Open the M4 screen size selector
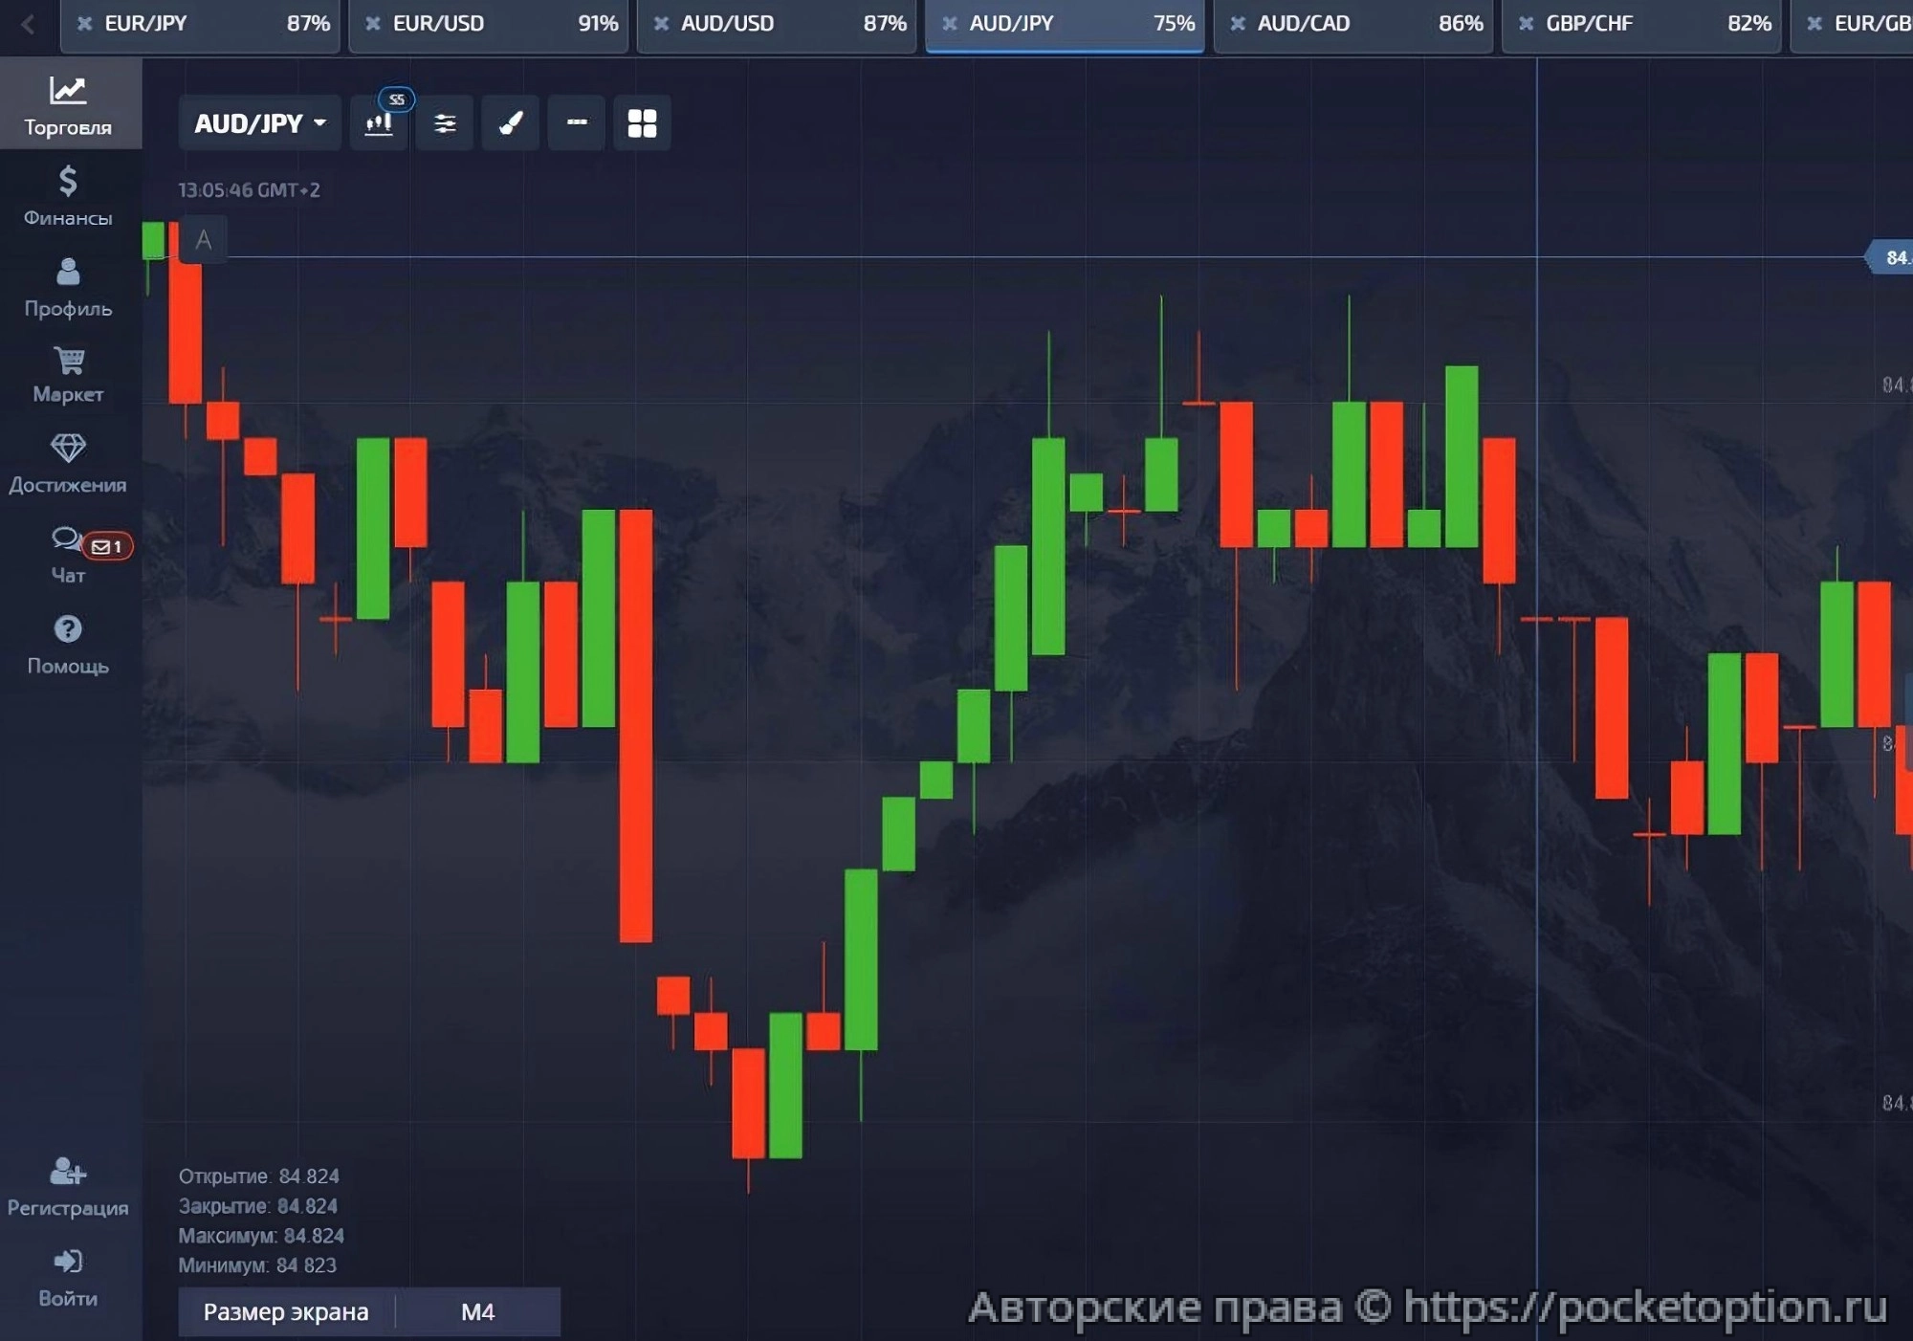The width and height of the screenshot is (1913, 1341). [x=477, y=1311]
